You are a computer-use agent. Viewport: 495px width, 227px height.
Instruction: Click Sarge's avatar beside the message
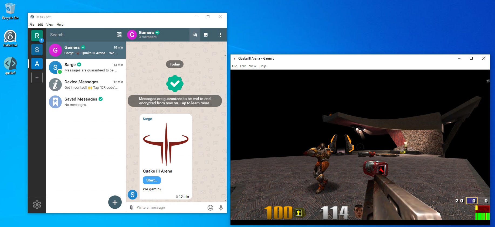pyautogui.click(x=133, y=195)
